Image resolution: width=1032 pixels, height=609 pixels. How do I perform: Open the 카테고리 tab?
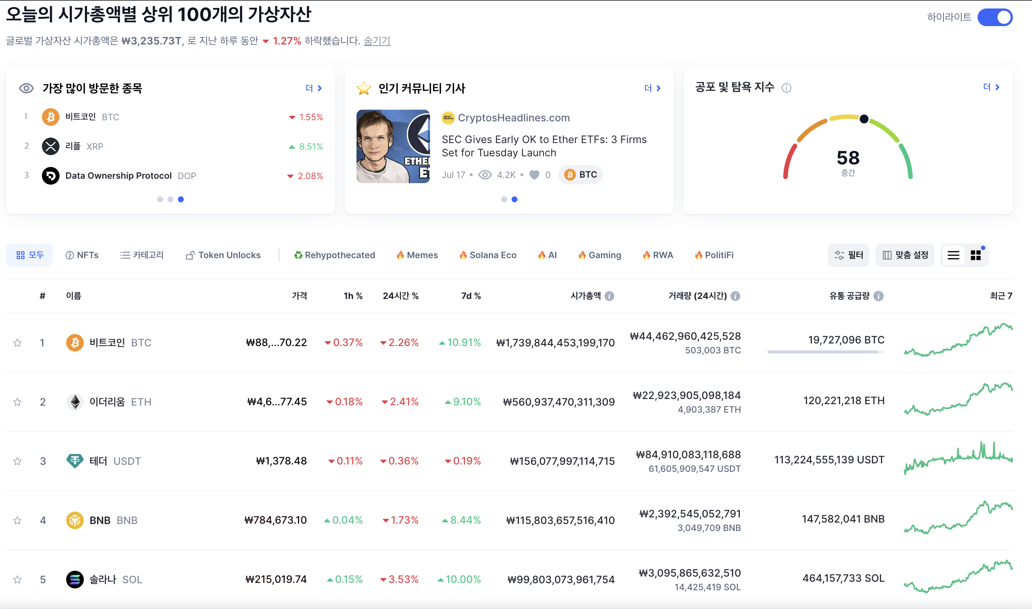pos(142,255)
